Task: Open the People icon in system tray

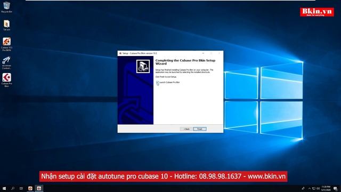Action: click(x=303, y=188)
